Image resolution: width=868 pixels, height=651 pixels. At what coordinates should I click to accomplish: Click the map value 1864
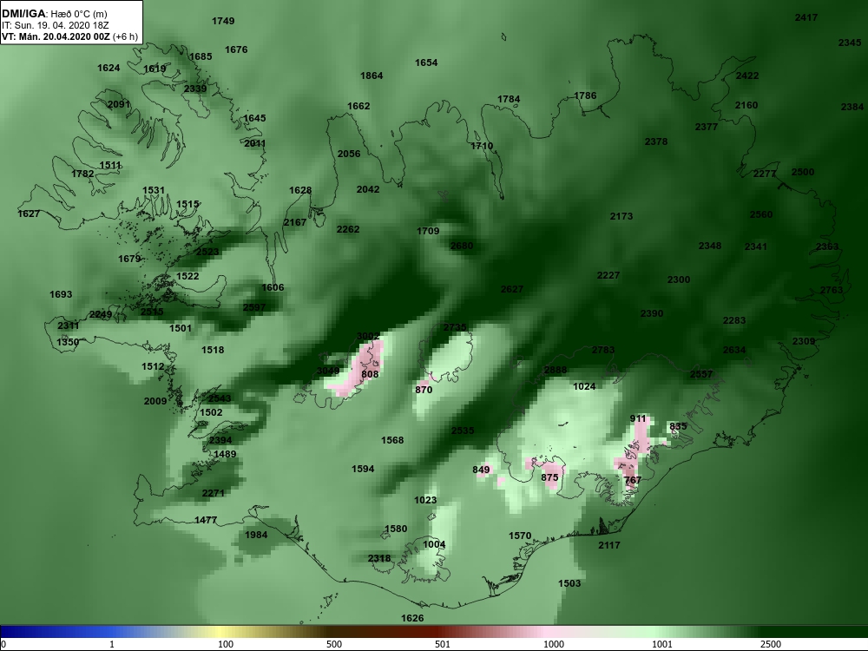pos(372,76)
